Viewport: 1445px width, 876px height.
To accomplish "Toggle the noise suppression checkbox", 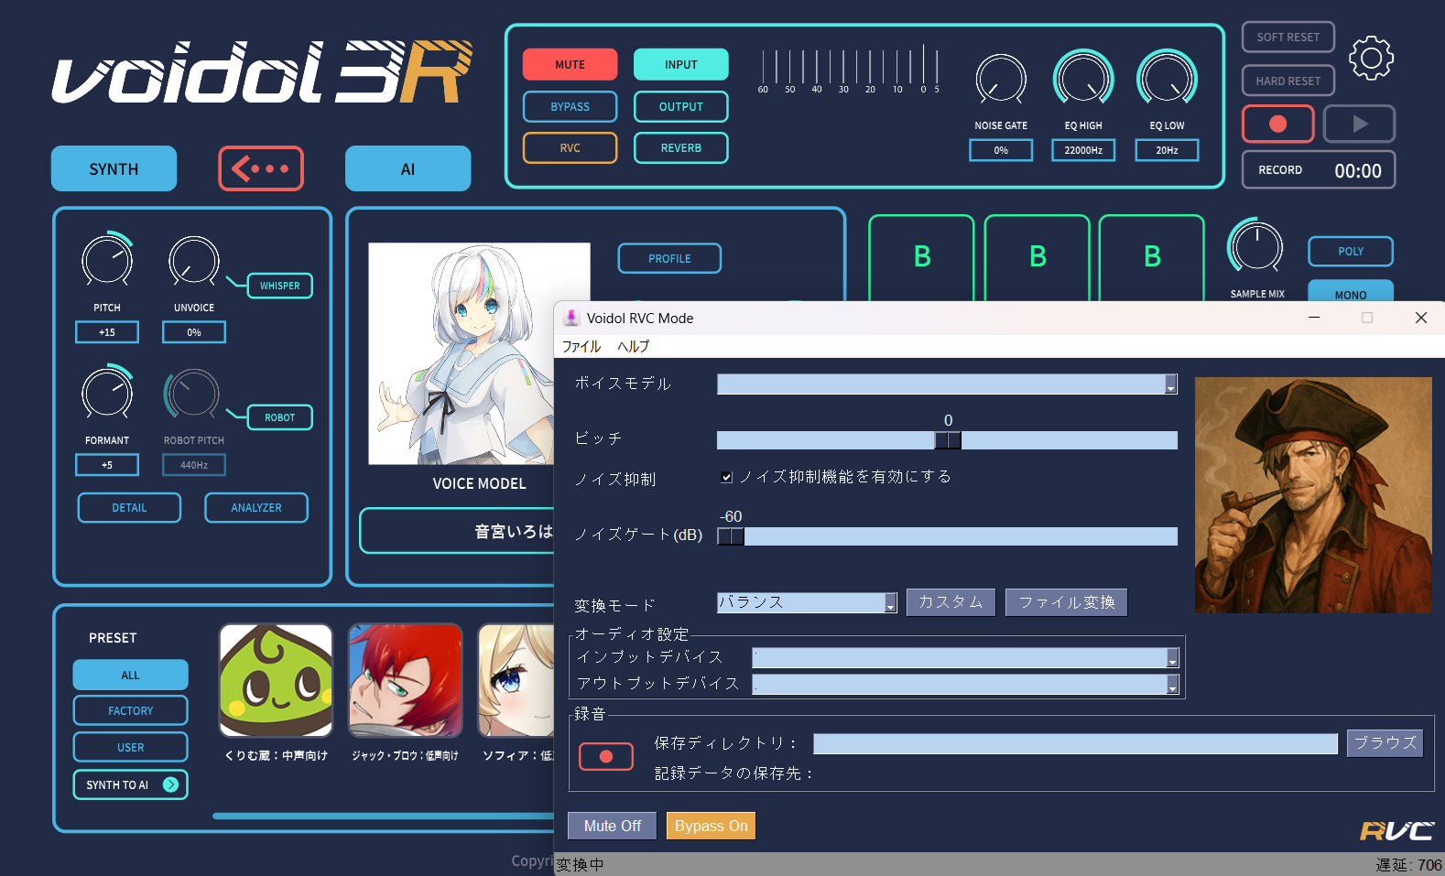I will (x=726, y=477).
